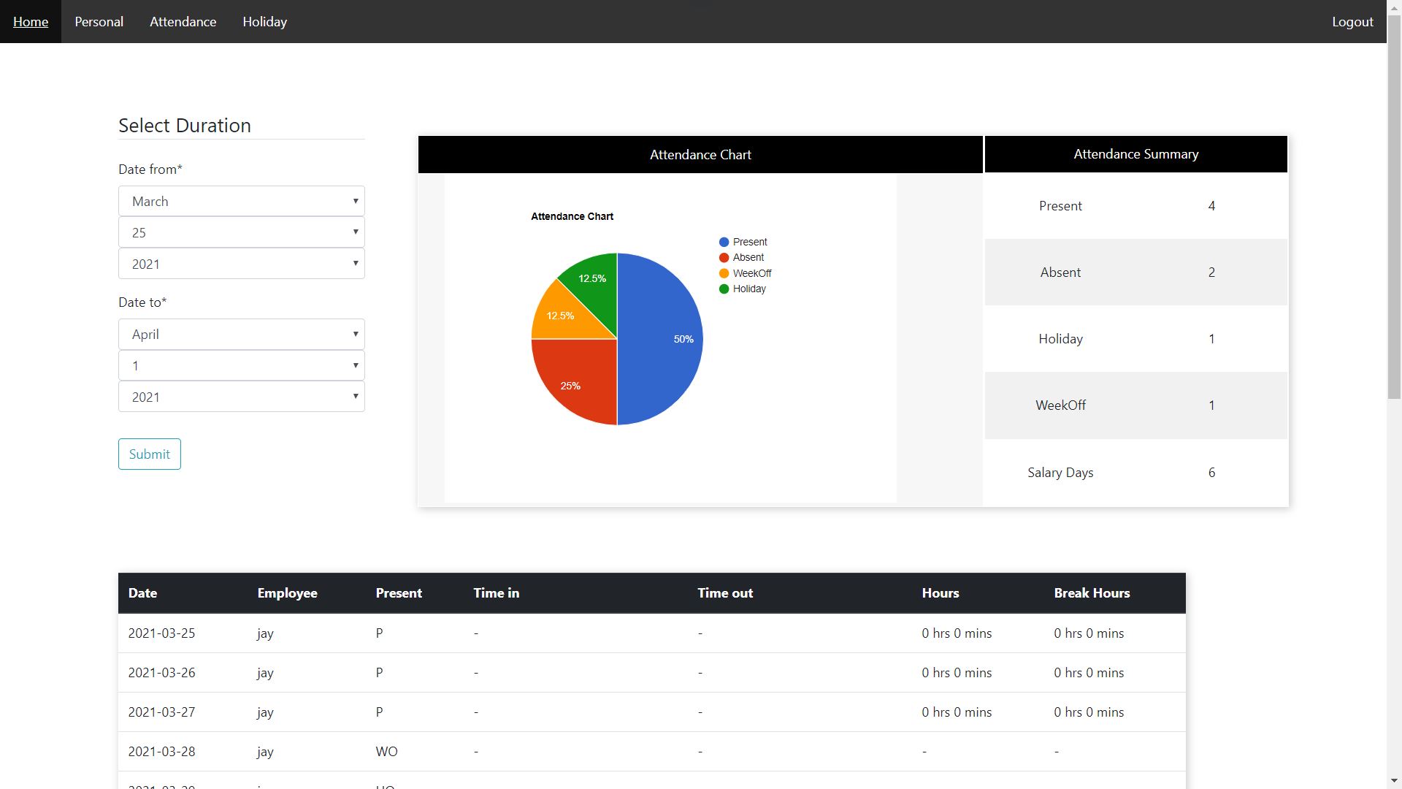Select the 2021-03-28 WeekOff table row

click(511, 751)
